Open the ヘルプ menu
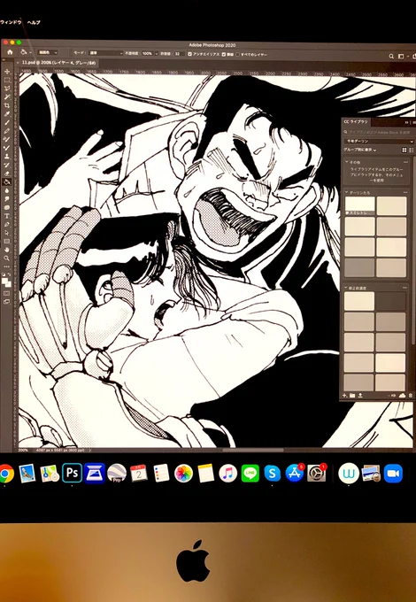 34,22
